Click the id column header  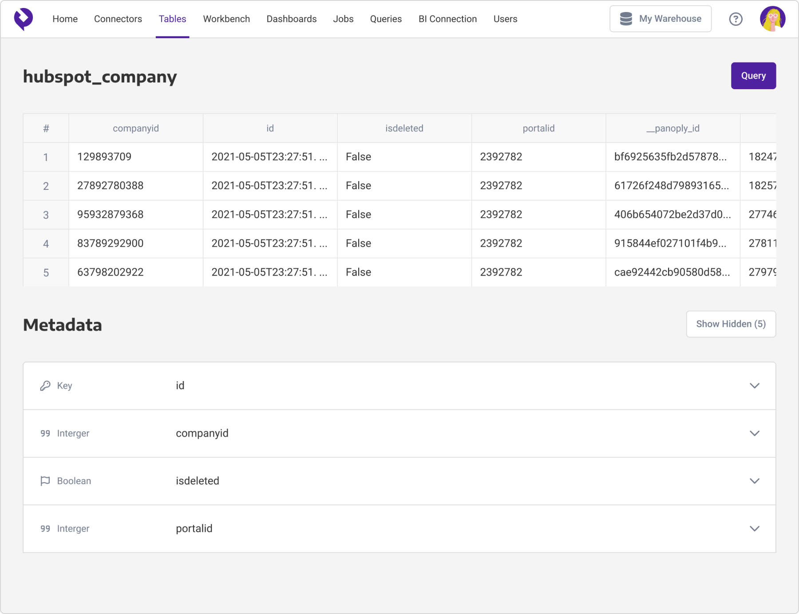click(x=270, y=128)
